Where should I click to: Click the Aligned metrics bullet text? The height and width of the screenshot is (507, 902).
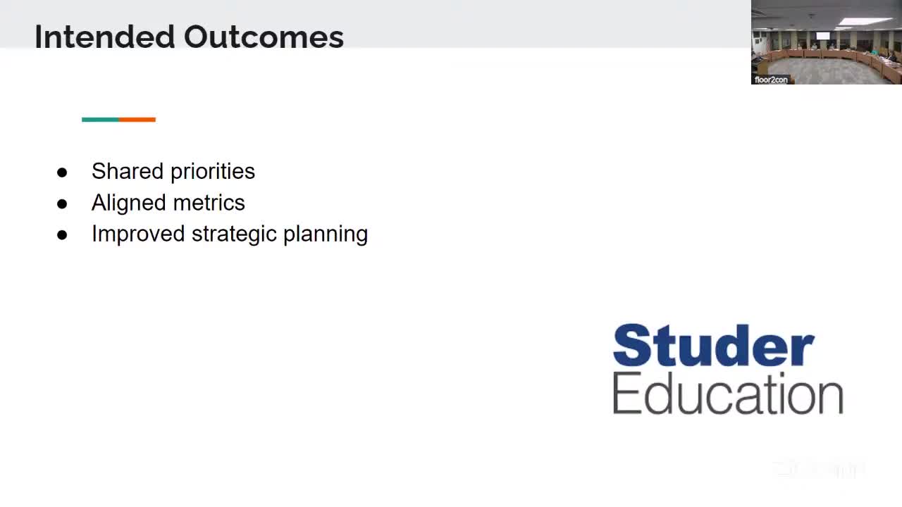[x=168, y=203]
